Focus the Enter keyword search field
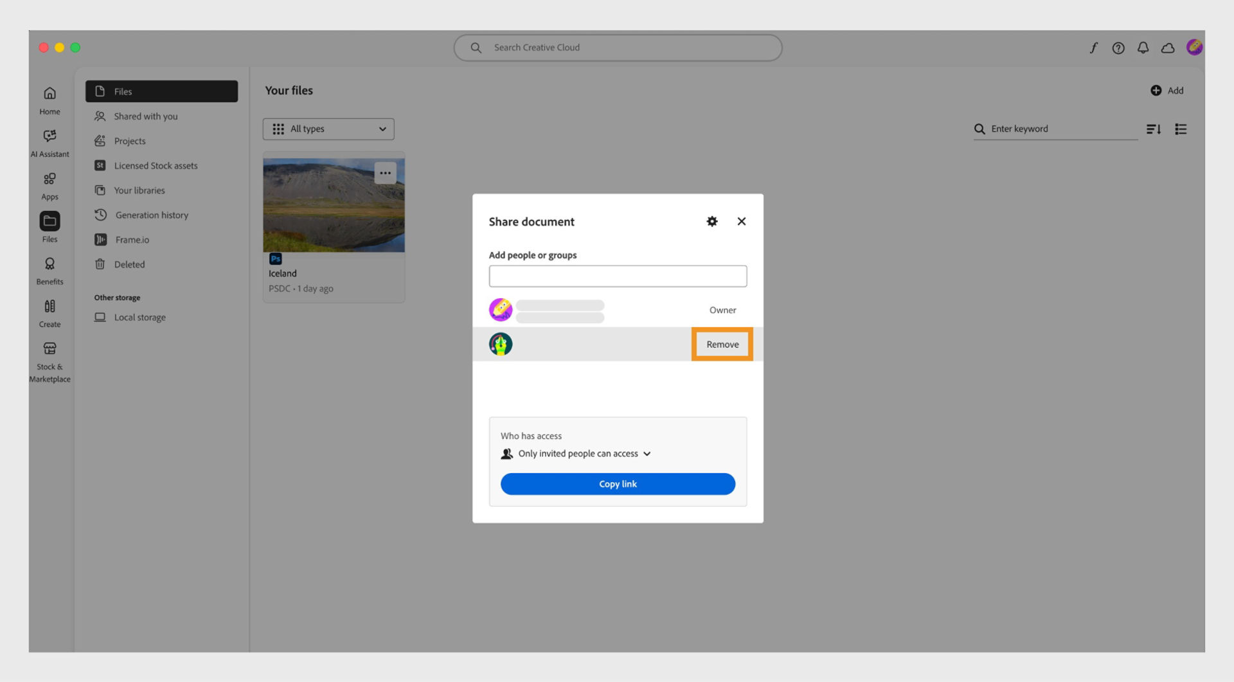The image size is (1234, 682). (x=1055, y=129)
